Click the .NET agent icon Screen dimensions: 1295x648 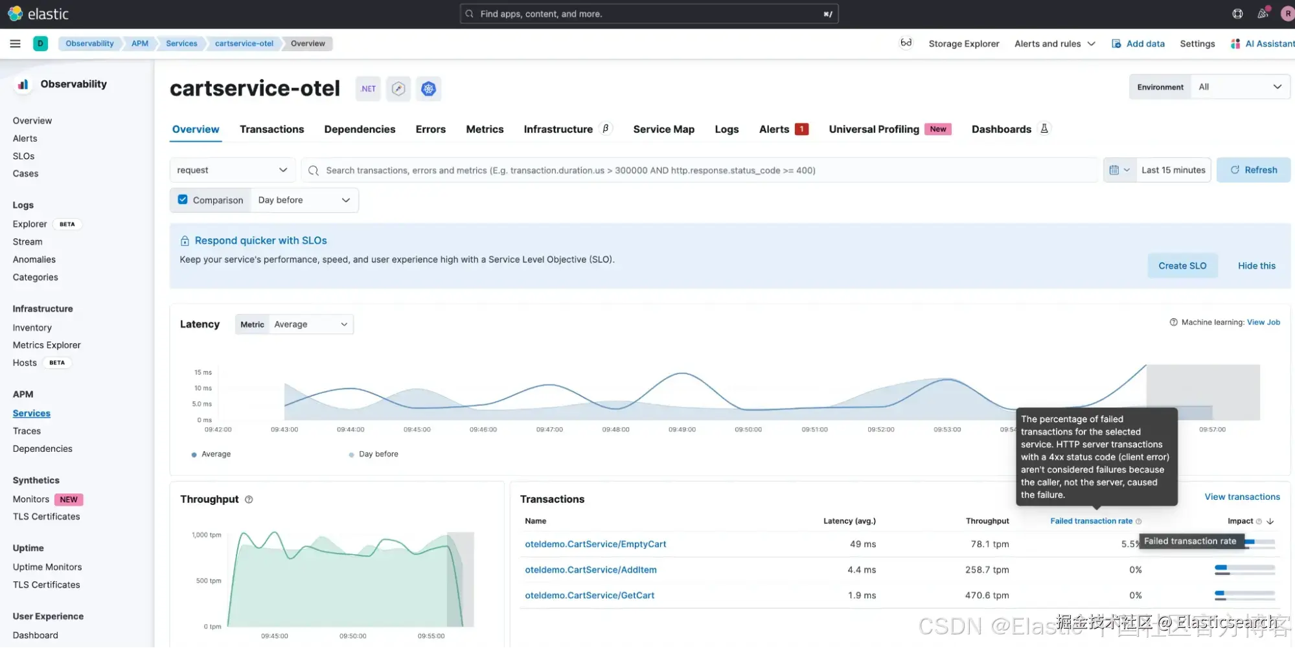click(x=368, y=89)
